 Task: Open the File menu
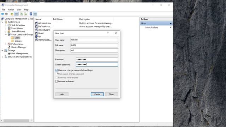(4, 10)
